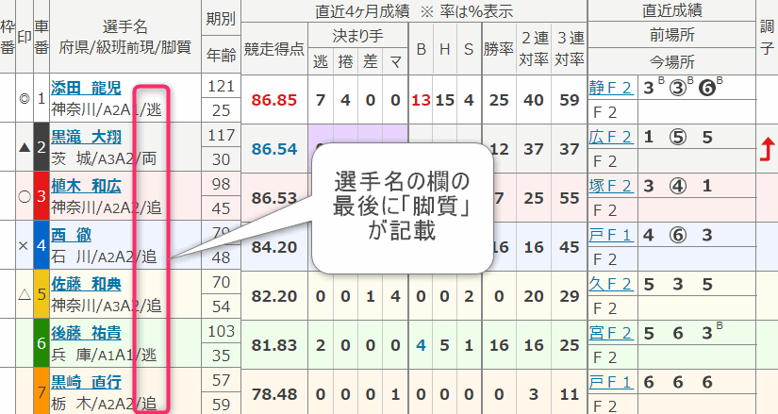Click the 勝率 column header
Image resolution: width=778 pixels, height=414 pixels.
499,49
